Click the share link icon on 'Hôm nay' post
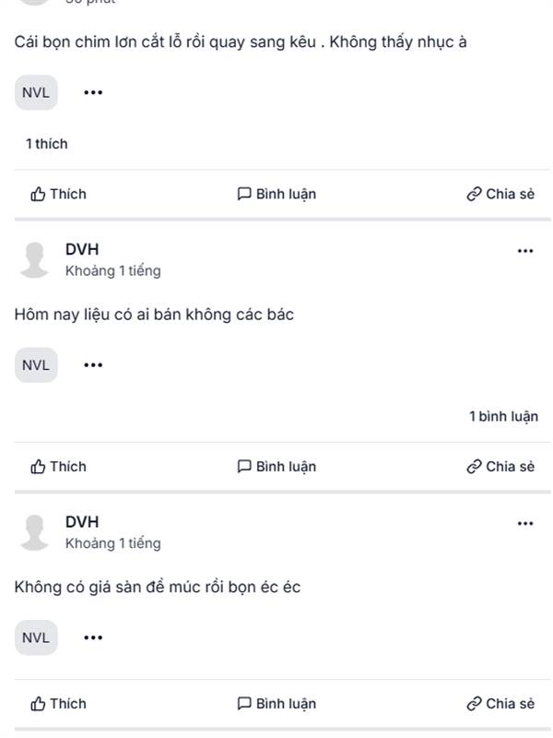 point(475,467)
